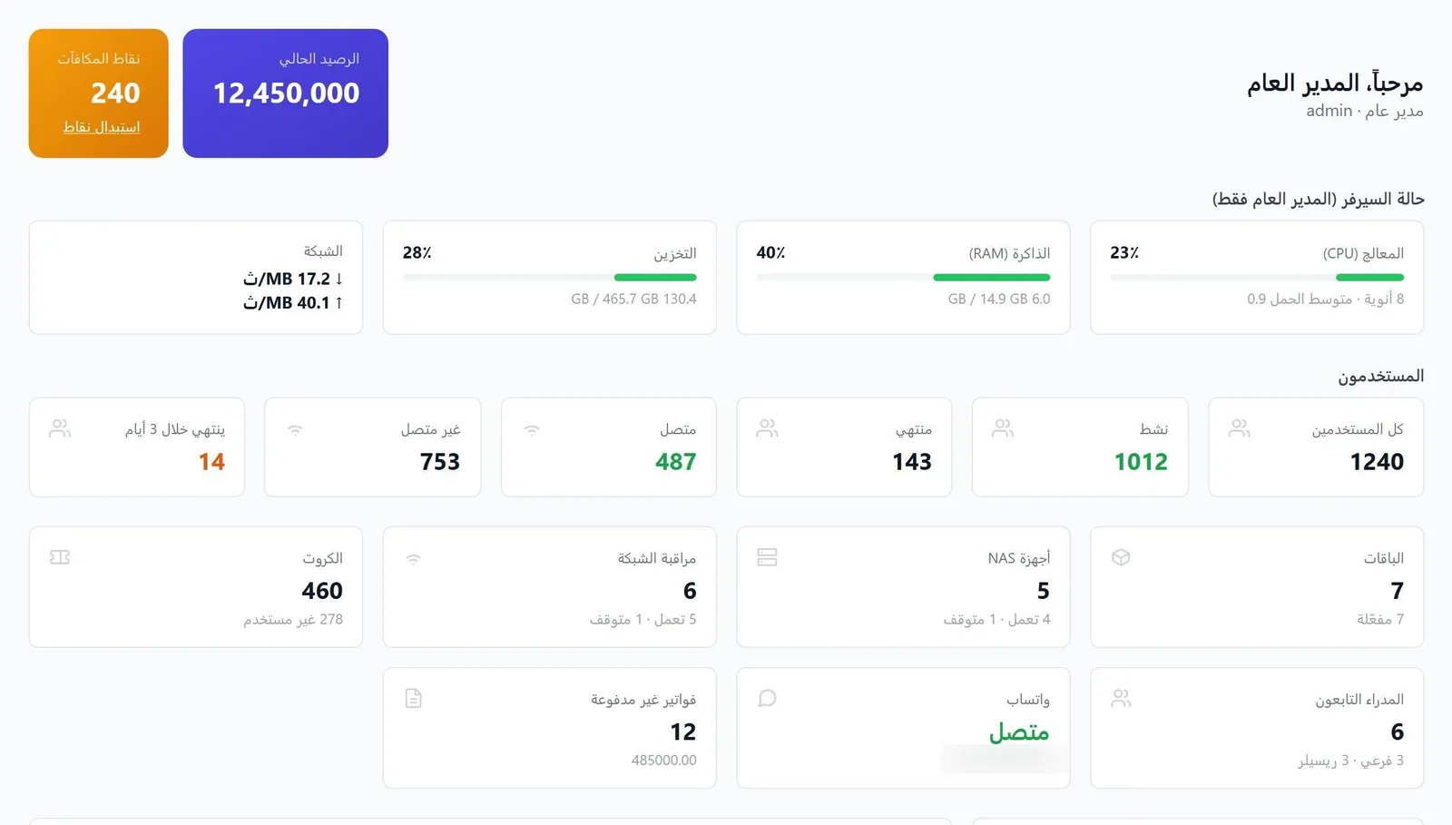Click the 3 فرعي · 3 ريسيلر subtitle
Screen dimensions: 1452x825
pyautogui.click(x=1351, y=761)
